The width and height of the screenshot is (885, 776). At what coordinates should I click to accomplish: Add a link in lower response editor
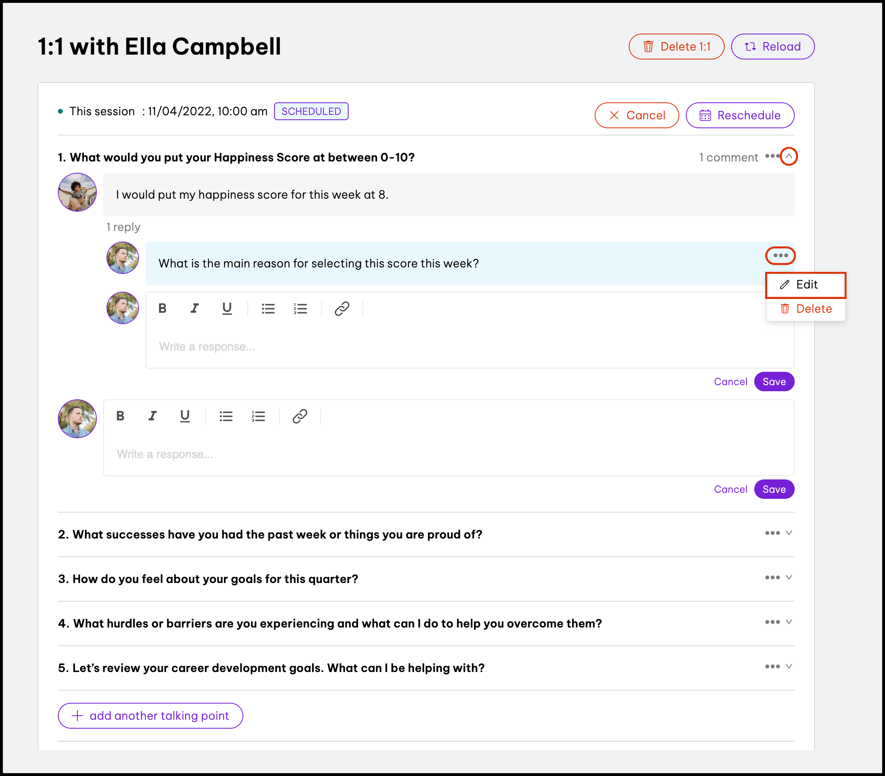300,416
